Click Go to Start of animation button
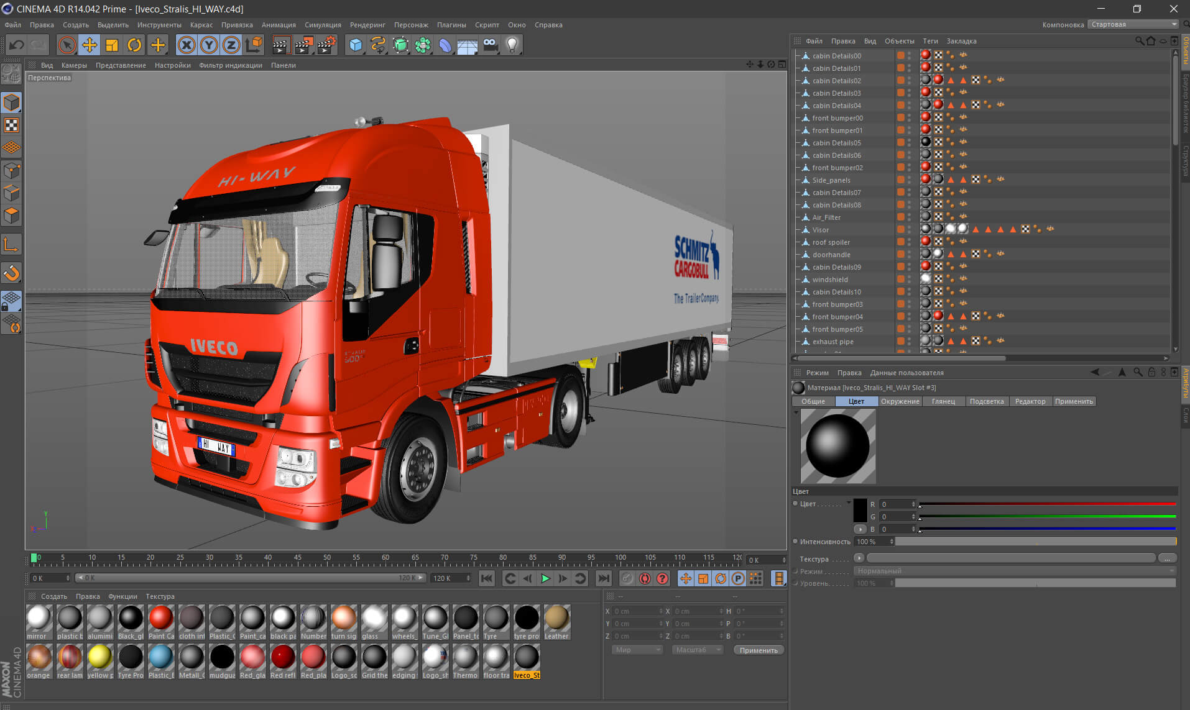The width and height of the screenshot is (1190, 710). point(487,578)
